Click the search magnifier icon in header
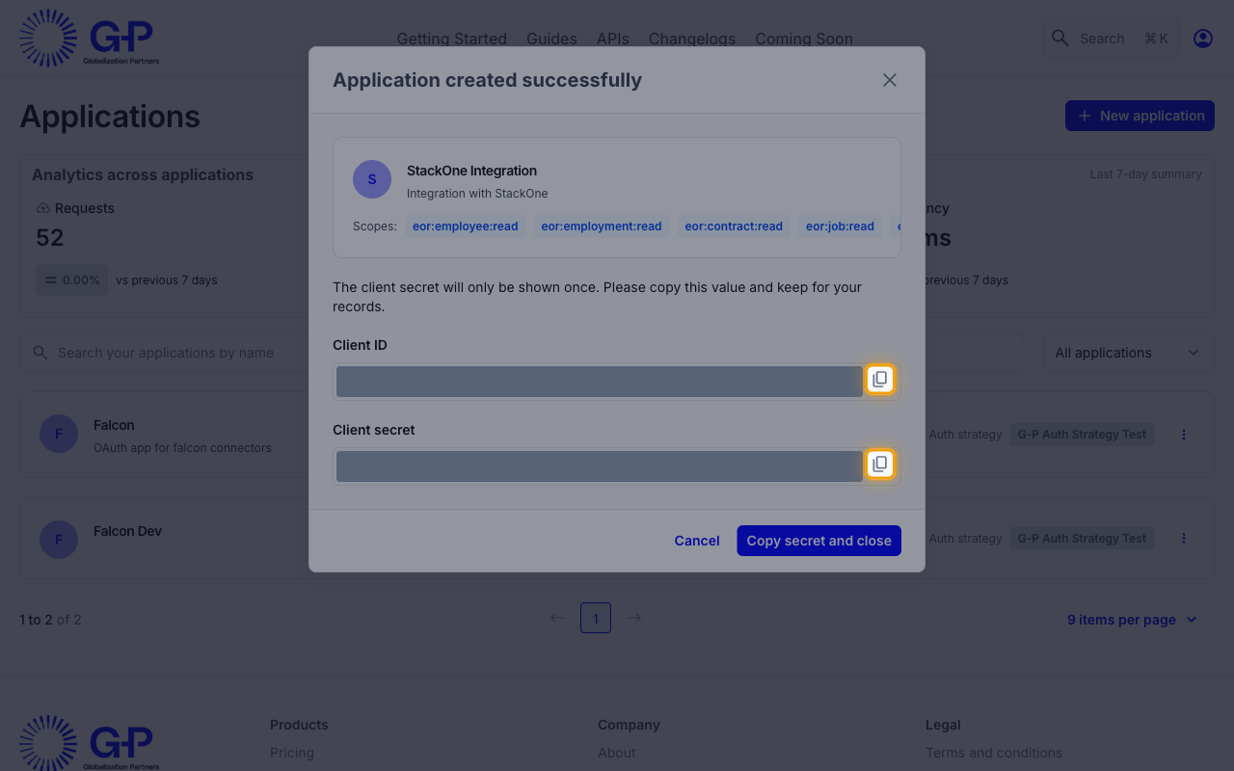The height and width of the screenshot is (771, 1234). (x=1060, y=39)
